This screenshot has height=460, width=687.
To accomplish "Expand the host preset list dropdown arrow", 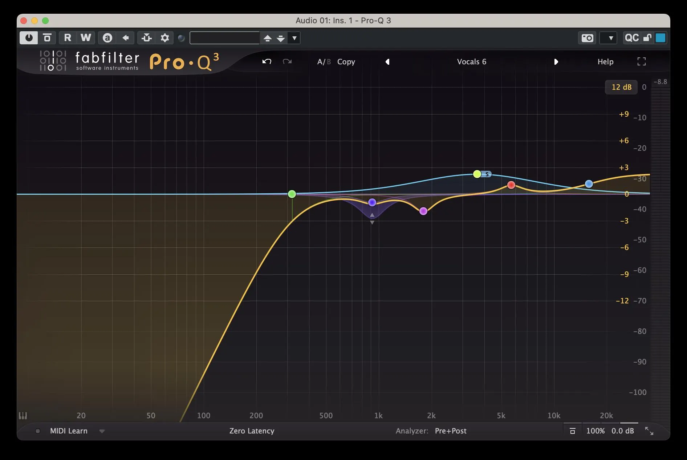I will point(294,38).
